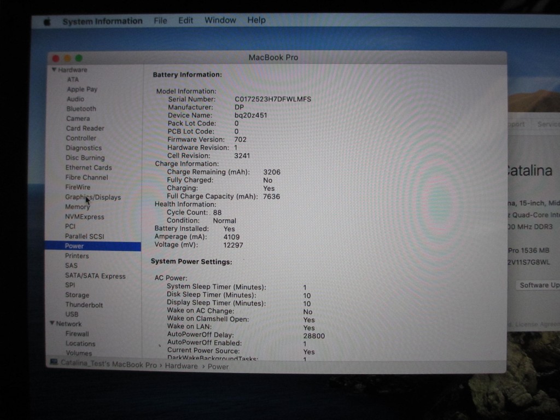Image resolution: width=560 pixels, height=420 pixels.
Task: Switch to the Service tab in About window
Action: click(x=548, y=124)
